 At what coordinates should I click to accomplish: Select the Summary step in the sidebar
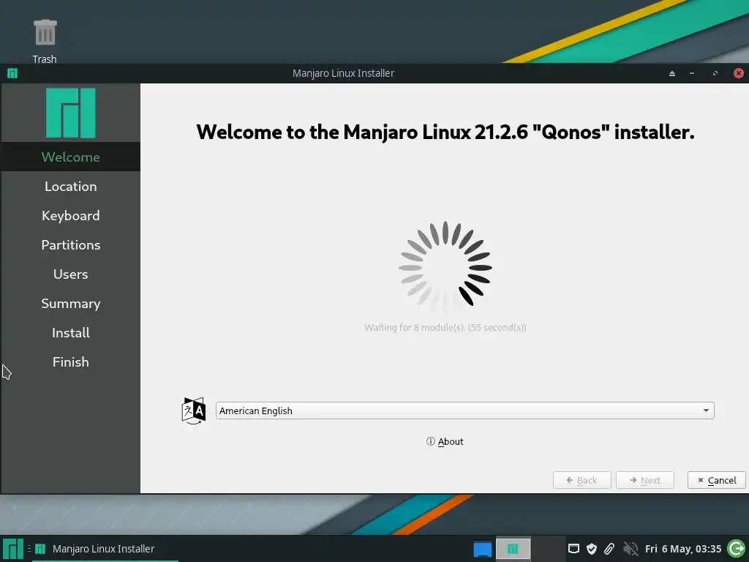coord(71,304)
